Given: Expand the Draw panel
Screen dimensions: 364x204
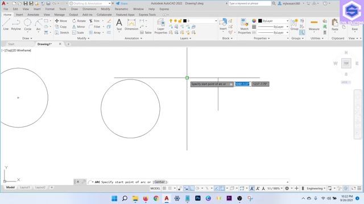Looking at the screenshot, I should 27,38.
